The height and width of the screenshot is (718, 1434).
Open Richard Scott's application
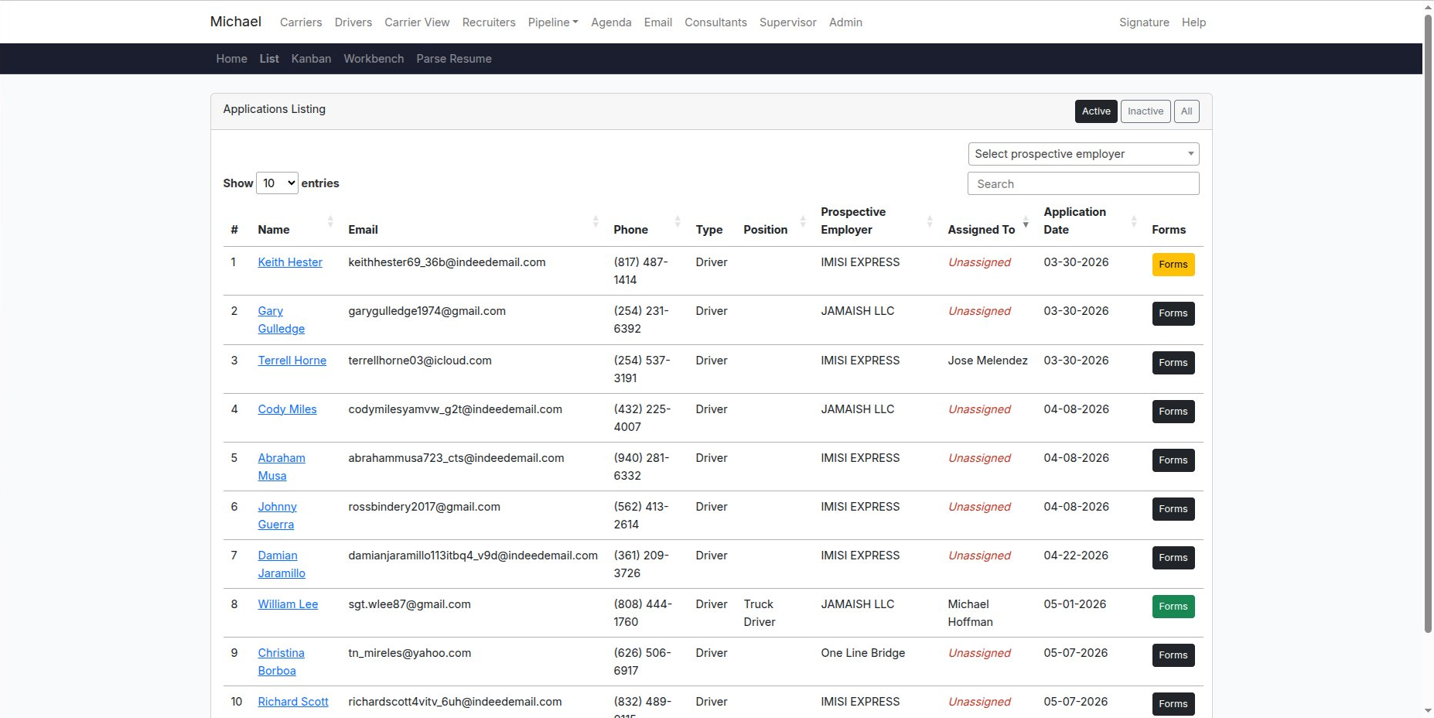point(293,702)
